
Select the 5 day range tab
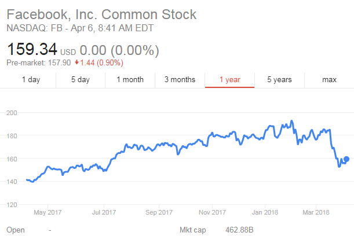coord(80,80)
